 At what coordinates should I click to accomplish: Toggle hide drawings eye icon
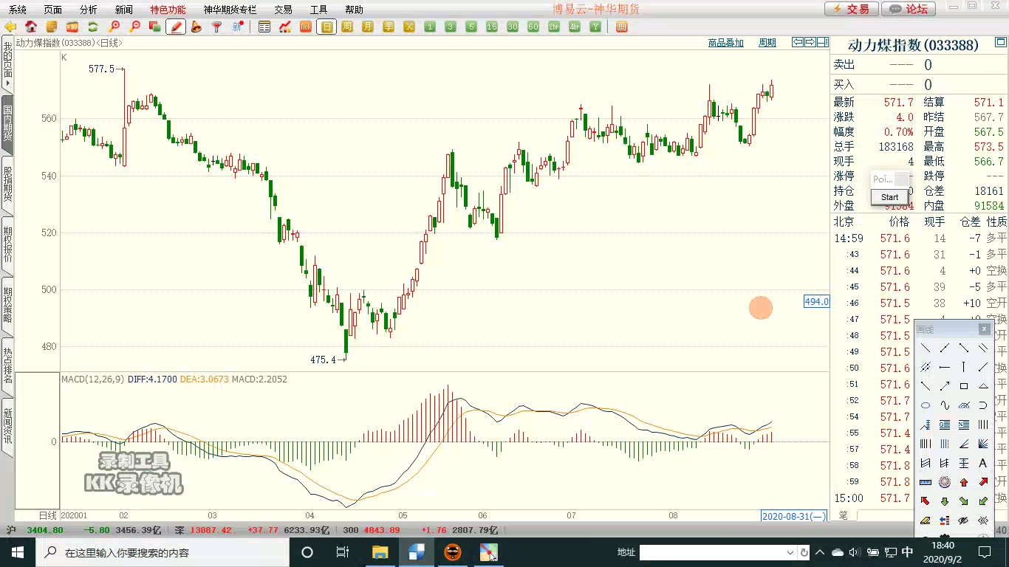(964, 520)
